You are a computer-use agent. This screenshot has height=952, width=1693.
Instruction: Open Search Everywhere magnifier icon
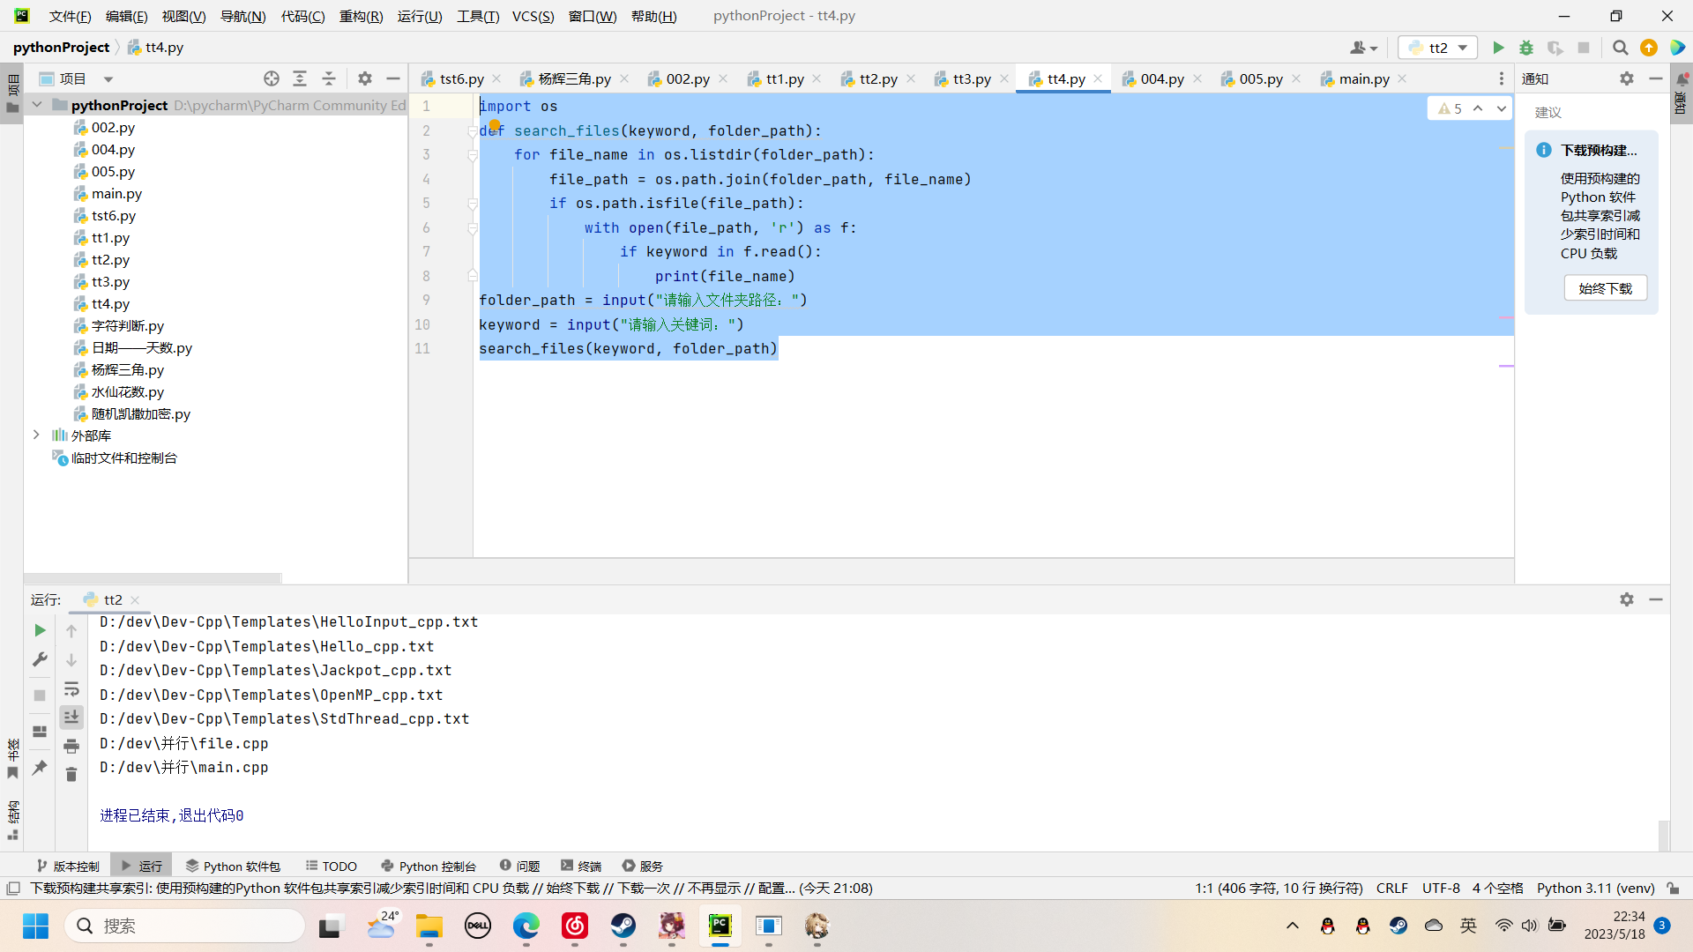(x=1620, y=48)
